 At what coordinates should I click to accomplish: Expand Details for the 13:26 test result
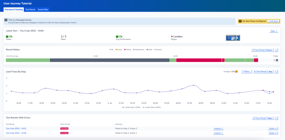[x=273, y=133]
